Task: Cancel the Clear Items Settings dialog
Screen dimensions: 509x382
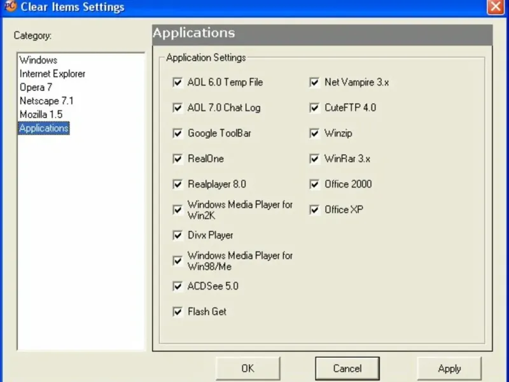Action: pyautogui.click(x=347, y=369)
